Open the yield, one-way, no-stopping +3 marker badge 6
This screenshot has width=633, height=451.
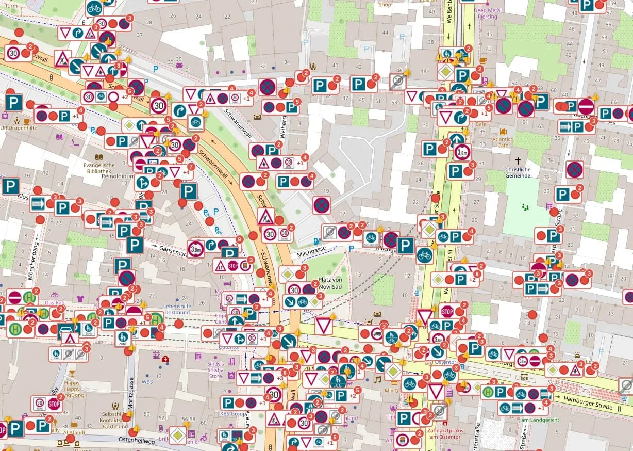(x=262, y=378)
